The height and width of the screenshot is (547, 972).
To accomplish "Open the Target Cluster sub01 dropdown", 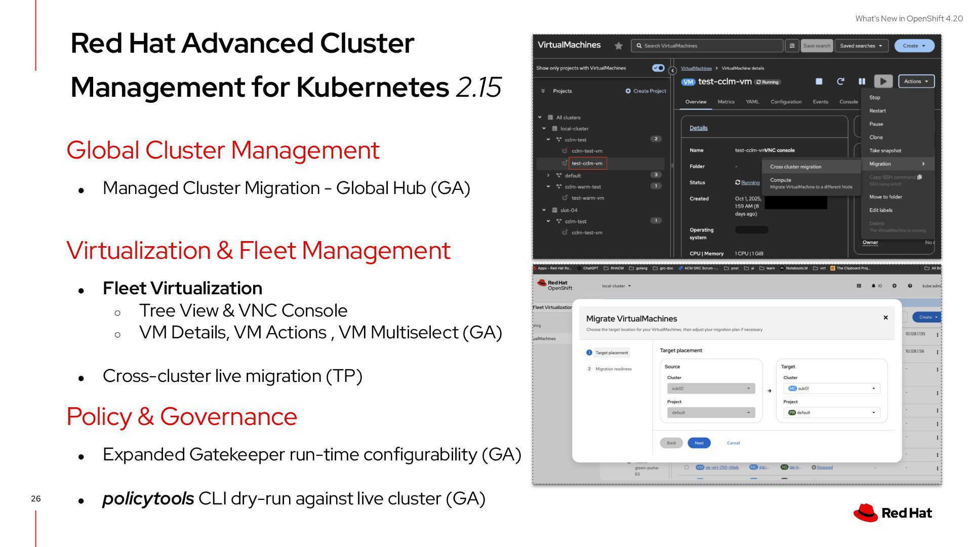I will point(831,388).
